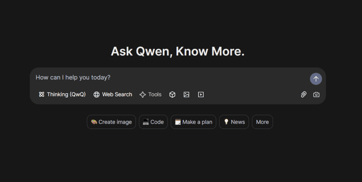Viewport: 362px width, 182px height.
Task: Click the 3D cube artifacts icon
Action: 172,95
